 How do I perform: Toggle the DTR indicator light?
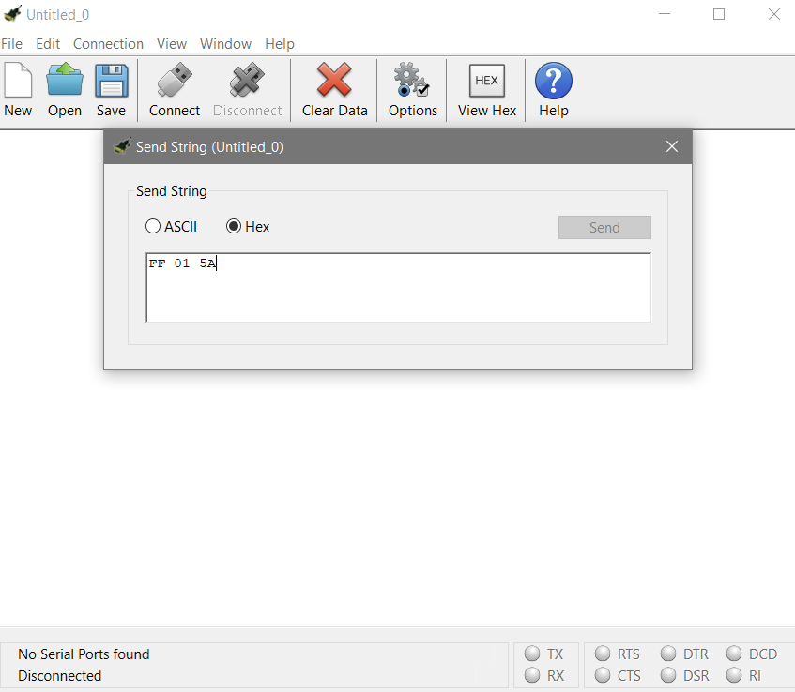(x=668, y=654)
